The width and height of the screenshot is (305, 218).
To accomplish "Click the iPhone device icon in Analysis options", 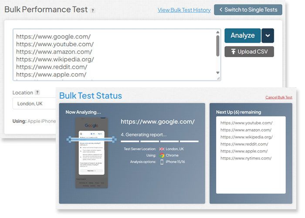I will (162, 162).
